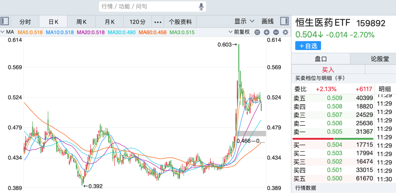Click MA30:0.490 indicator label
The image size is (396, 193).
(x=122, y=32)
